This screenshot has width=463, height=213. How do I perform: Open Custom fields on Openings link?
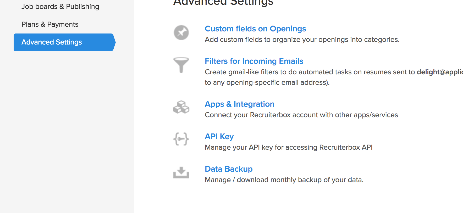click(255, 29)
